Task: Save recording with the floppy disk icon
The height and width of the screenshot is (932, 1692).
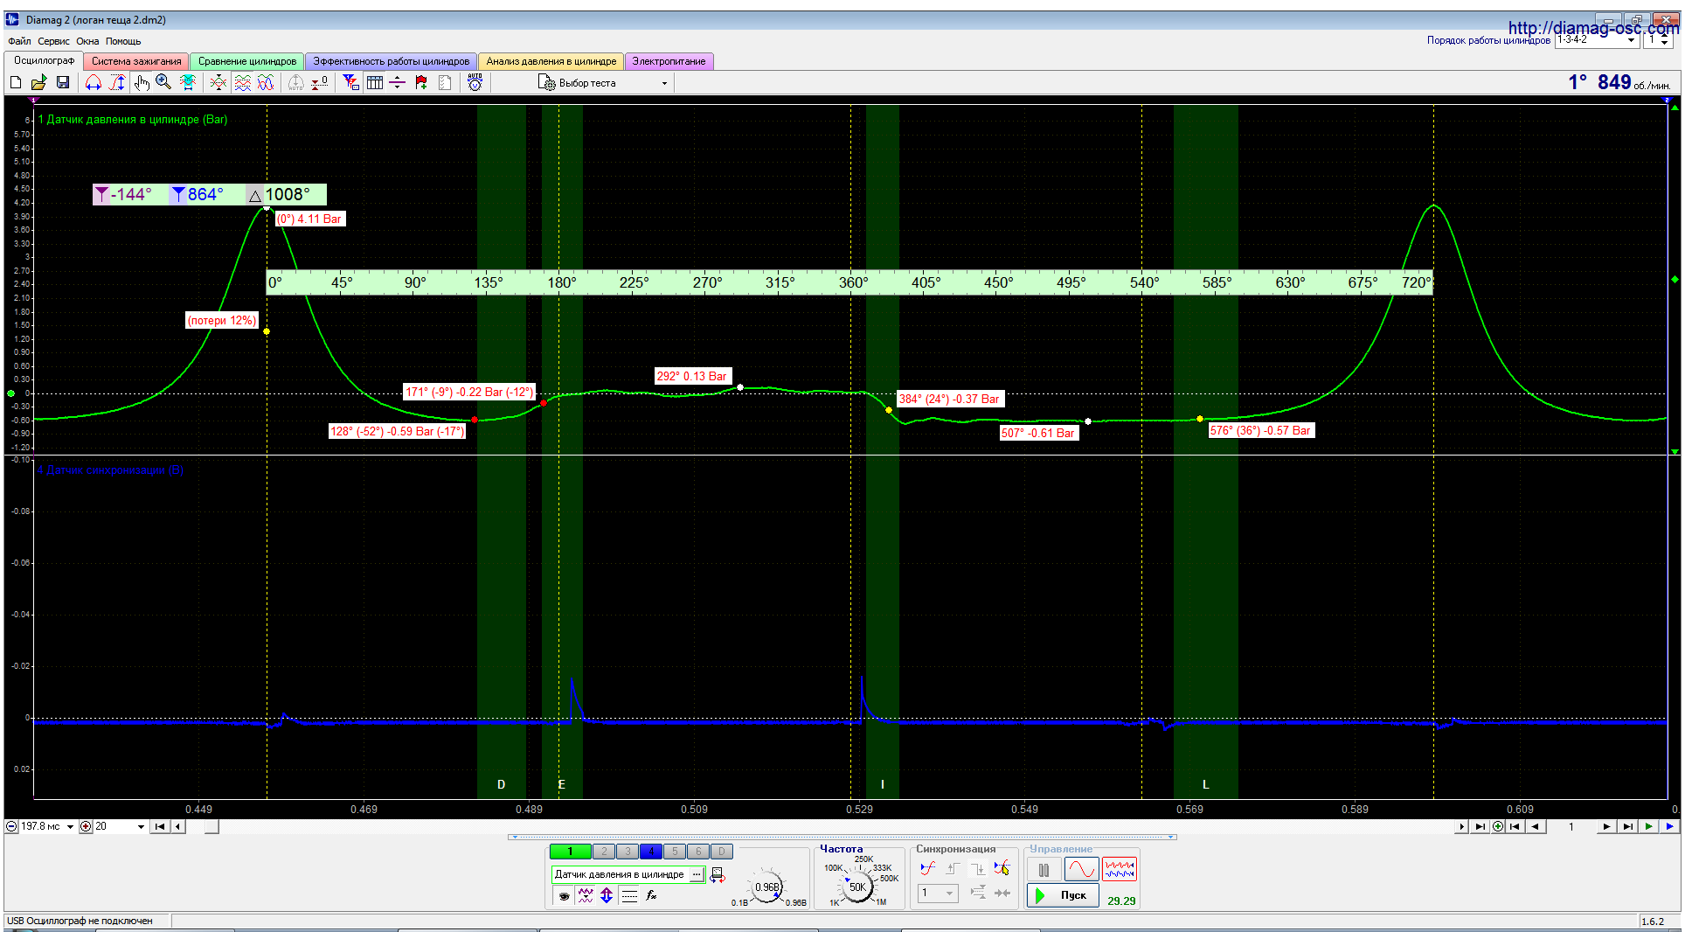Action: (x=63, y=82)
